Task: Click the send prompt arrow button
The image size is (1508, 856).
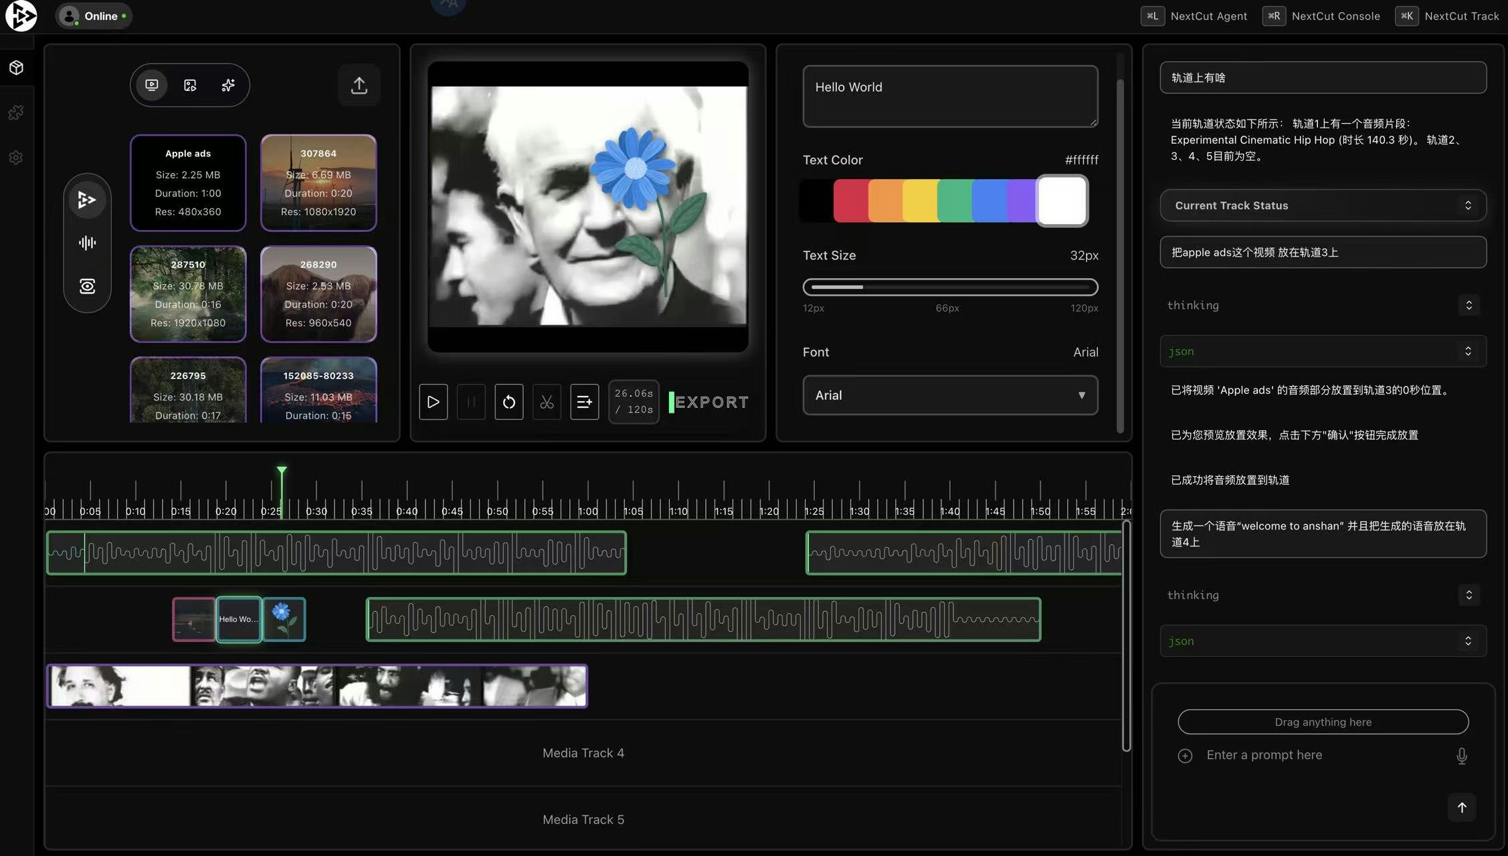Action: coord(1462,807)
